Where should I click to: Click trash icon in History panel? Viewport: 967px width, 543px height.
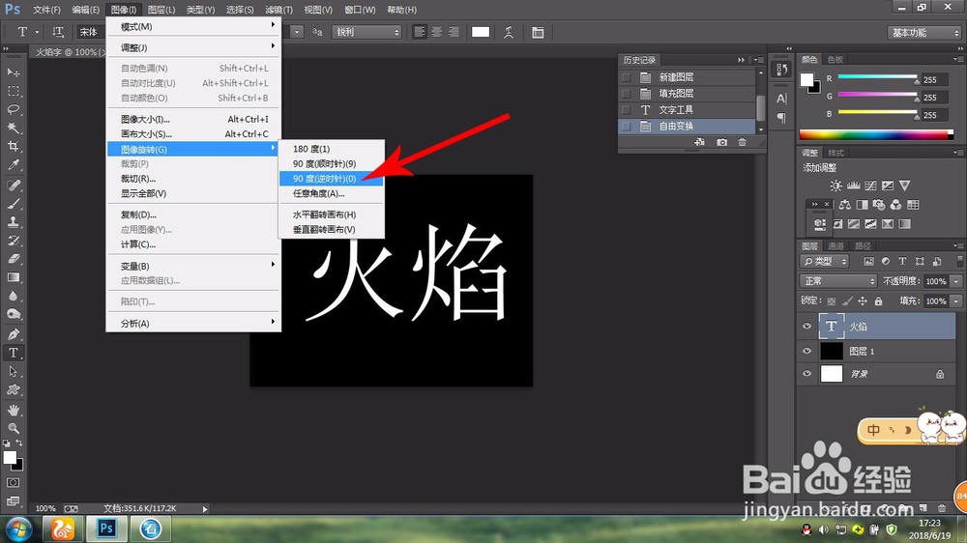pyautogui.click(x=742, y=142)
